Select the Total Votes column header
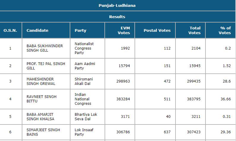The width and height of the screenshot is (236, 141). (194, 30)
